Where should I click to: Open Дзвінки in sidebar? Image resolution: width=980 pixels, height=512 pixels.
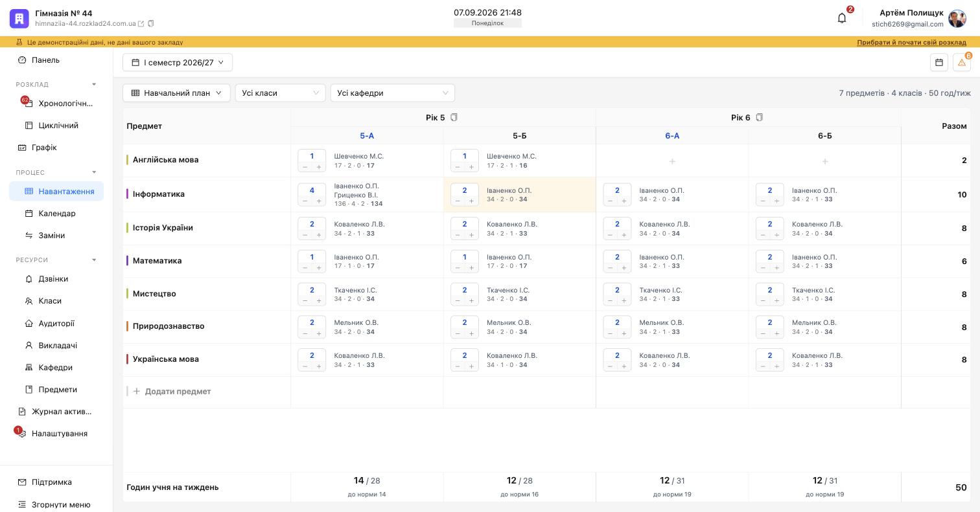click(56, 279)
